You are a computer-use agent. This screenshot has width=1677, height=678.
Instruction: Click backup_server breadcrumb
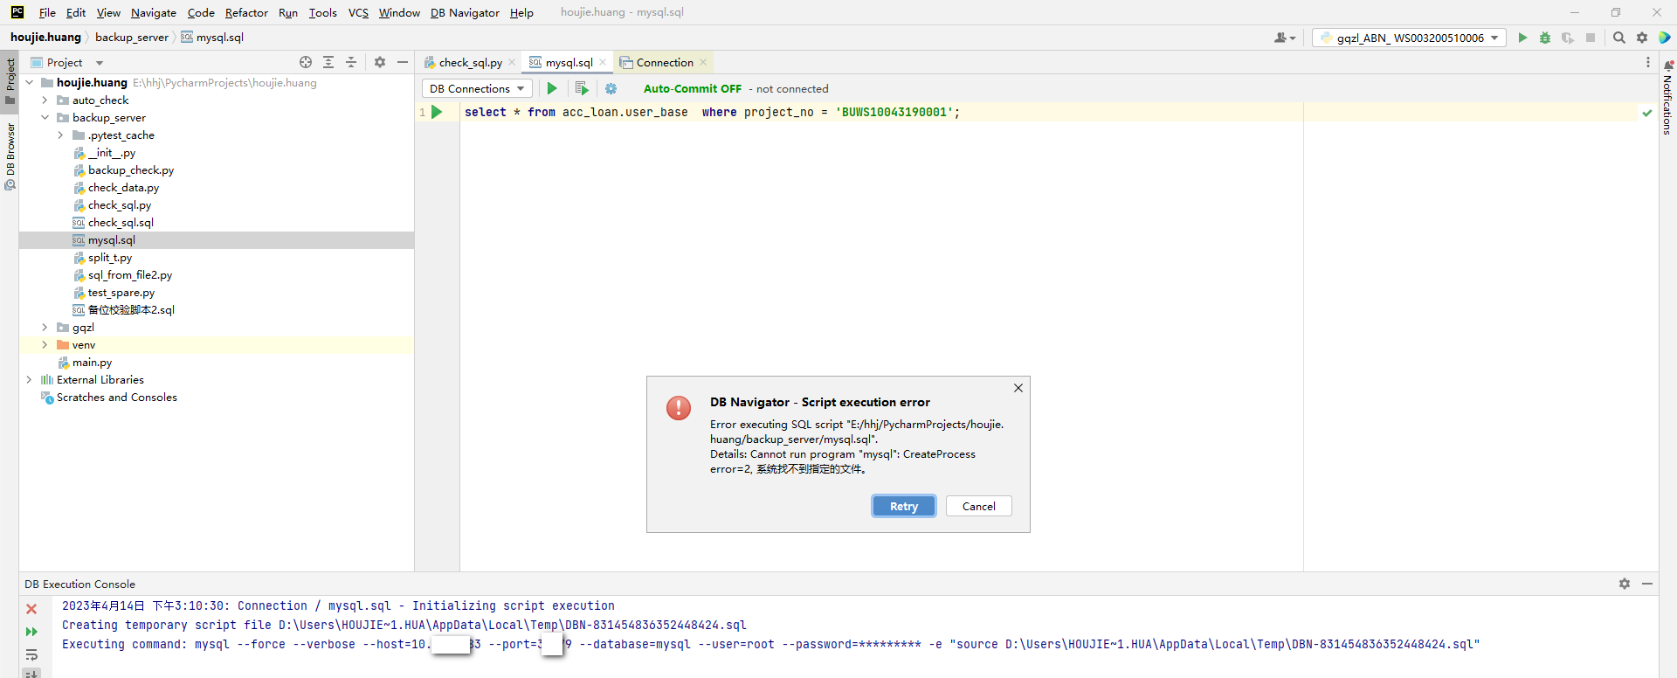tap(132, 37)
